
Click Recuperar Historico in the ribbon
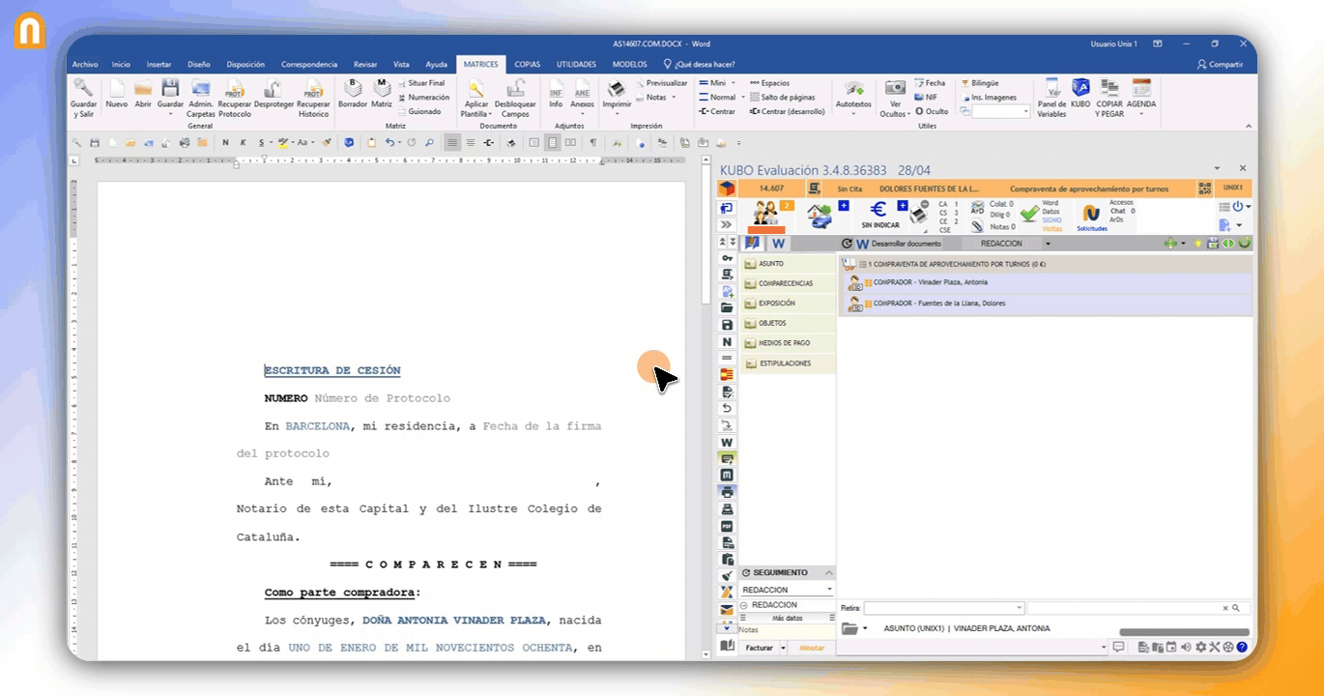coord(313,99)
